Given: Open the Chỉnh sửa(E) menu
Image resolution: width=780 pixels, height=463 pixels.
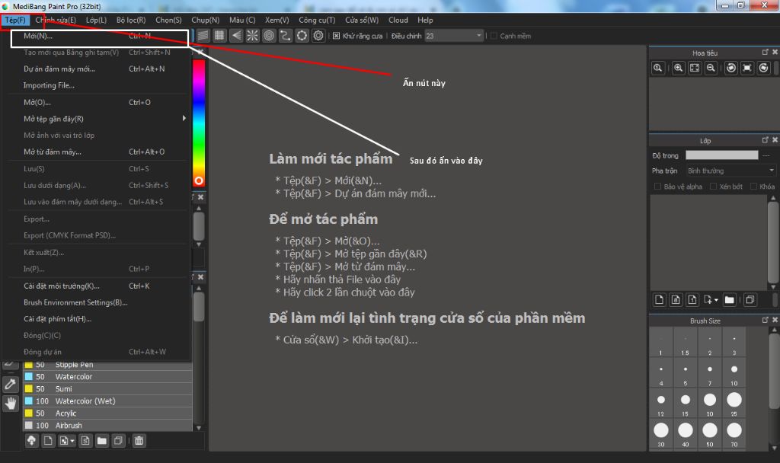Looking at the screenshot, I should [x=56, y=20].
